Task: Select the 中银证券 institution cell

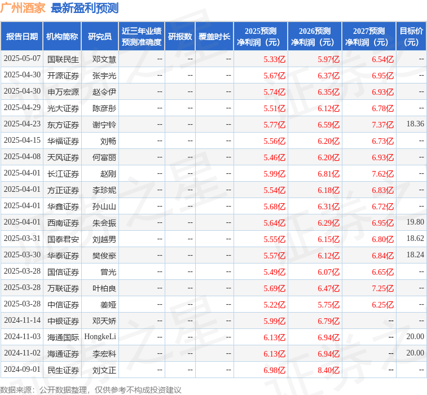Action: [63, 321]
